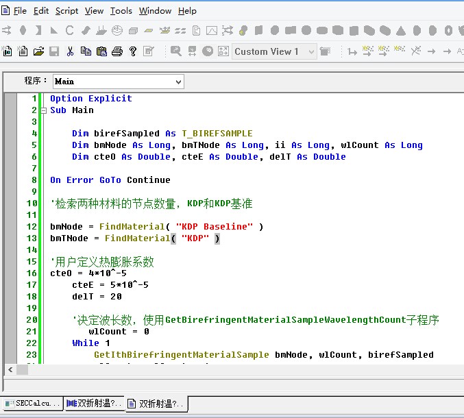This screenshot has height=418, width=464.
Task: Expand the Main procedure dropdown
Action: [178, 82]
